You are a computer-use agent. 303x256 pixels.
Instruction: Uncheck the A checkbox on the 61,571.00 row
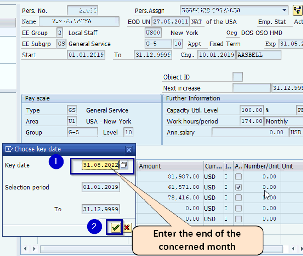pos(238,187)
